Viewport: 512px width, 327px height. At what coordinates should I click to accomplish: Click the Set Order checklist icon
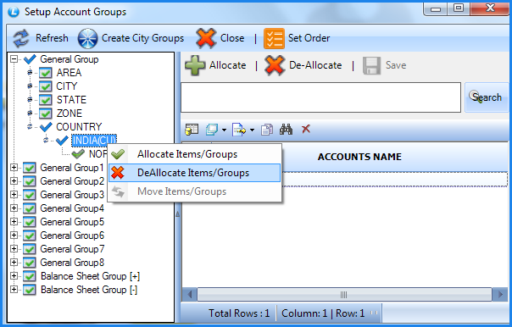[x=274, y=38]
